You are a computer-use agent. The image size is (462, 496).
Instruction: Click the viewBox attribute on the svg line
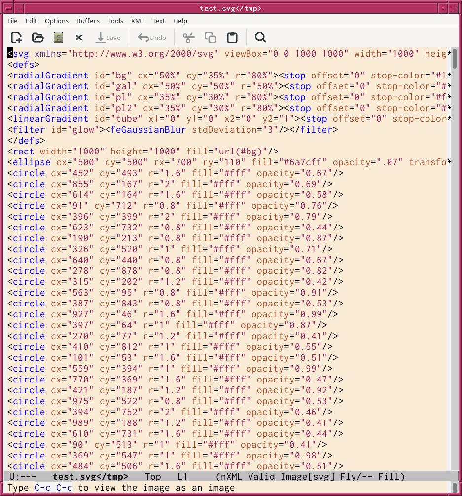pos(286,53)
